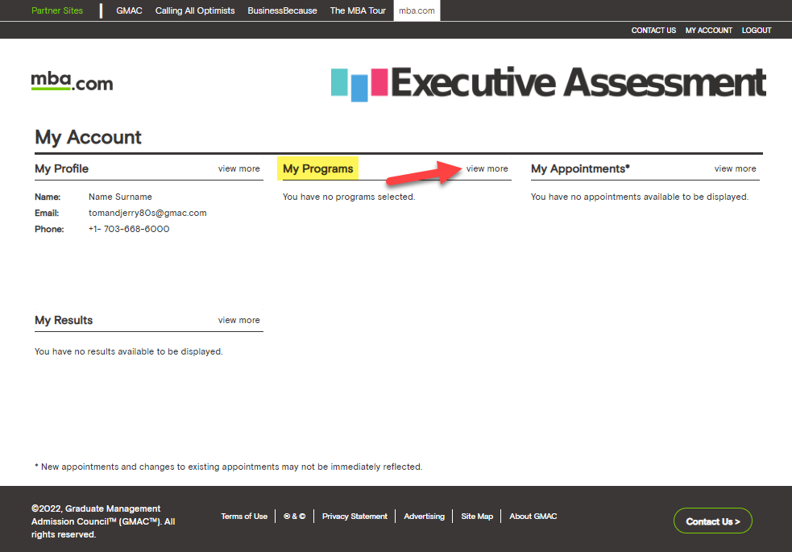The height and width of the screenshot is (552, 792).
Task: Visit The MBA Tour partner site
Action: pyautogui.click(x=358, y=10)
